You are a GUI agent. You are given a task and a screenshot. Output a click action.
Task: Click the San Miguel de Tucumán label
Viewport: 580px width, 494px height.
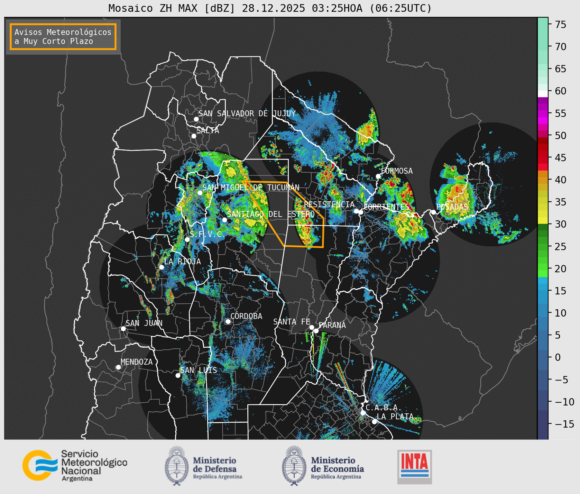click(251, 187)
